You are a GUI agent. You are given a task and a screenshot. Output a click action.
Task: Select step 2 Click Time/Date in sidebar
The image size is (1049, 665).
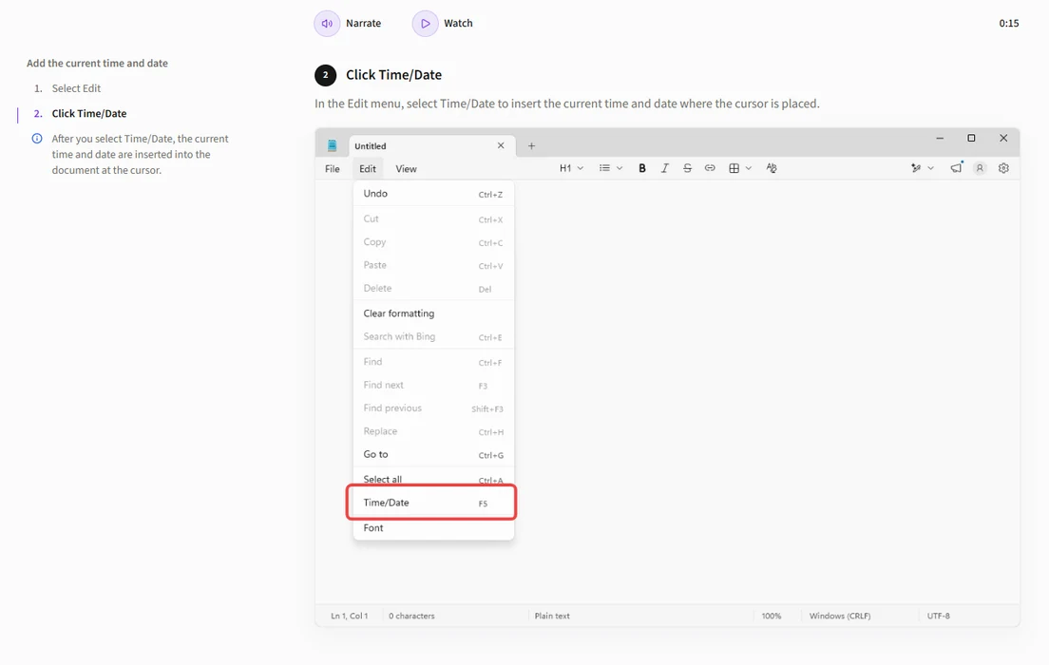tap(89, 114)
